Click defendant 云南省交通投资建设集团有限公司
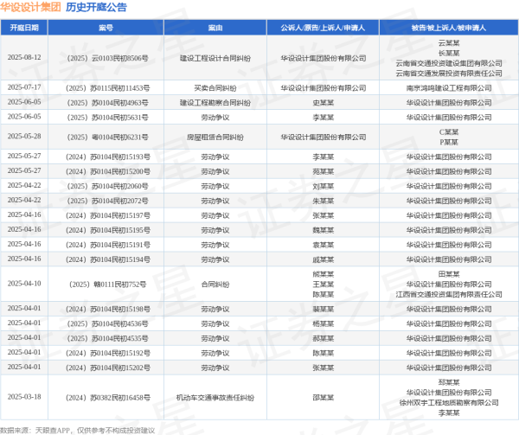The height and width of the screenshot is (435, 519). [x=449, y=63]
